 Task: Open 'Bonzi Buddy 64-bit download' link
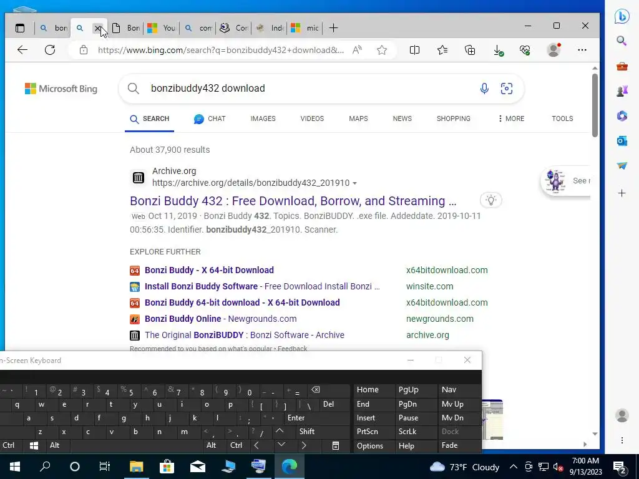coord(242,302)
